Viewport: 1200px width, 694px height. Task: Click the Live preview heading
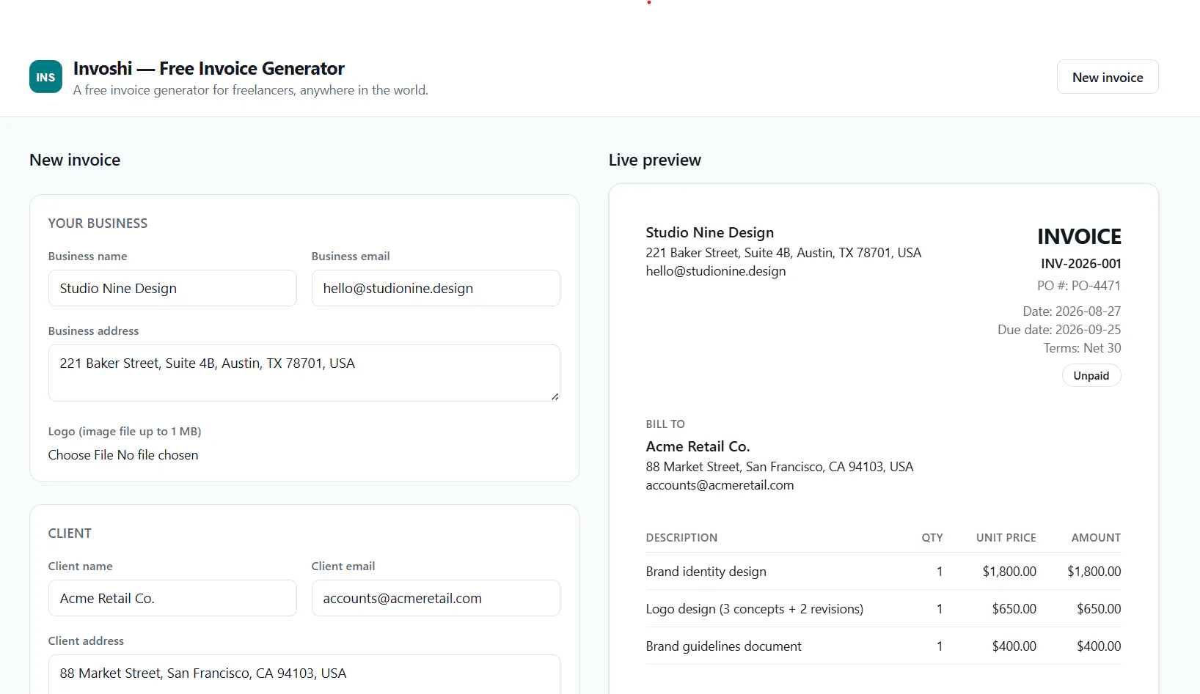655,160
